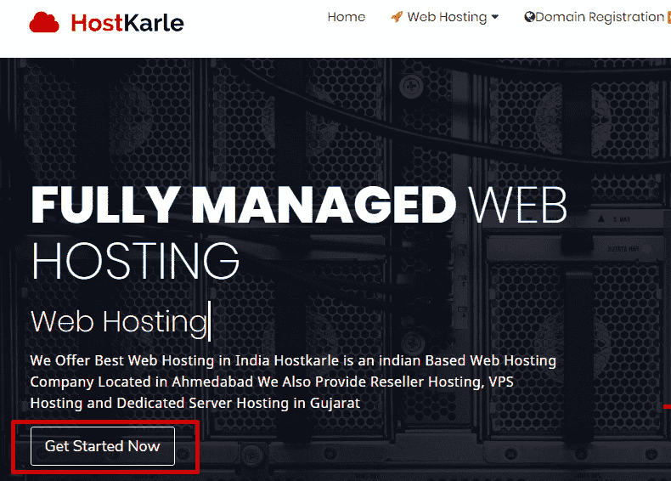Screen dimensions: 671x481
Task: Click the text 'Company Located in Ahmedabad'
Action: coord(141,382)
